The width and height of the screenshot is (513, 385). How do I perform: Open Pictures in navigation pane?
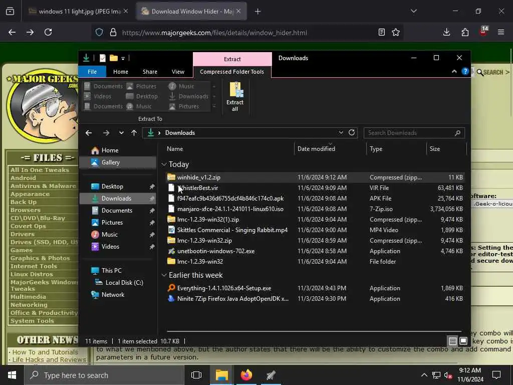click(x=112, y=222)
